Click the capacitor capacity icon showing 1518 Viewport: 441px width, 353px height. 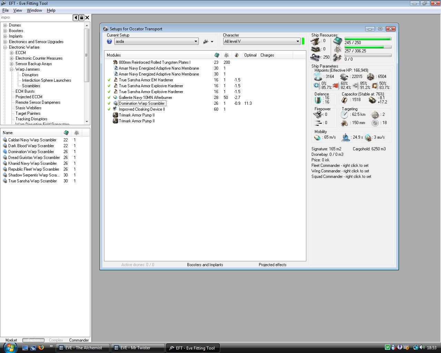[x=344, y=100]
